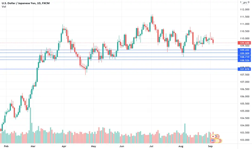The width and height of the screenshot is (252, 149).
Task: Select the 107.878 support line label
Action: coord(244,69)
